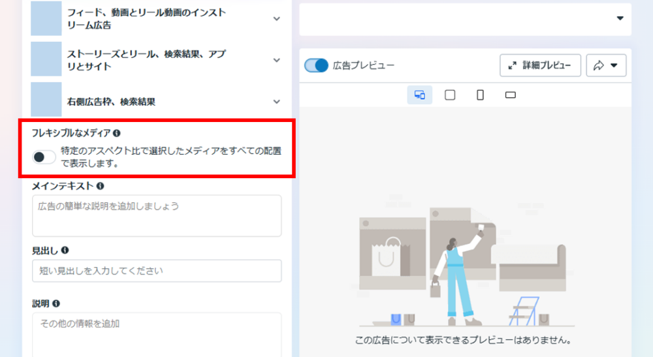Image resolution: width=653 pixels, height=357 pixels.
Task: Show info icon next to メインテキスト
Action: [x=101, y=186]
